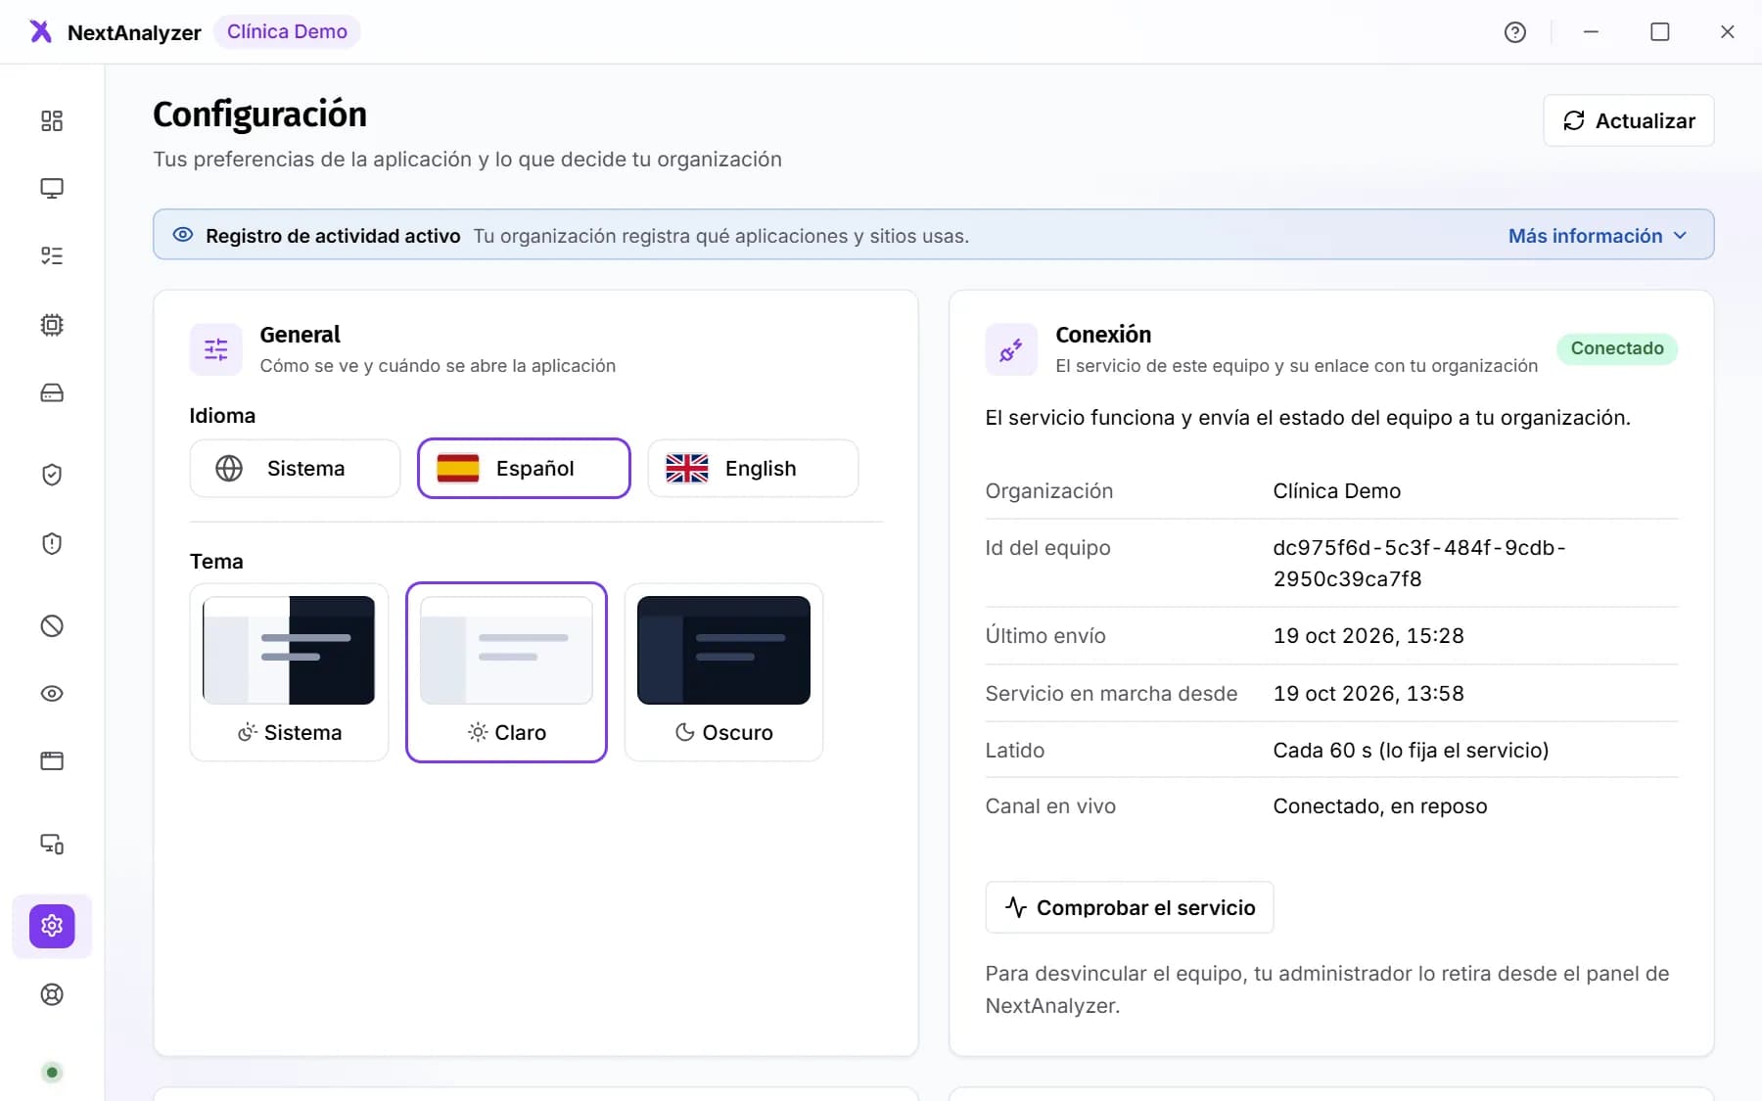The image size is (1762, 1101).
Task: Click the equipment ID value dc975f6d-5c3f
Action: [x=1419, y=563]
